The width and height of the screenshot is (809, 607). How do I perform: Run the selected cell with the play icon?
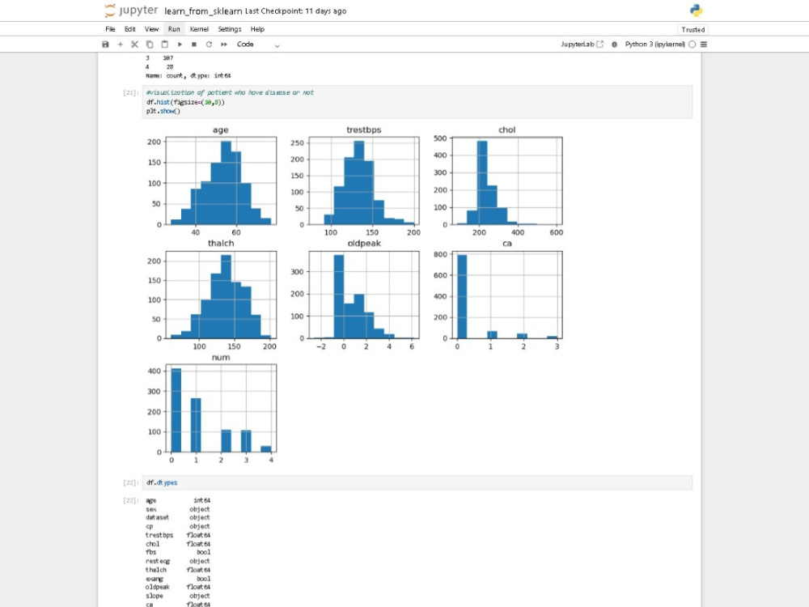180,45
